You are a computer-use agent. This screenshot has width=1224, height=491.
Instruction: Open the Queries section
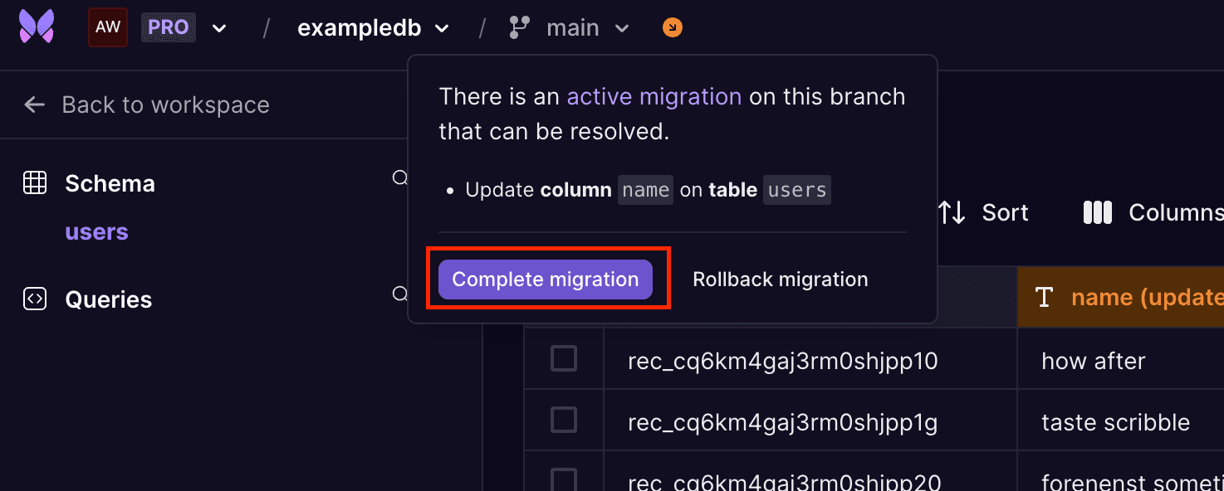[108, 299]
